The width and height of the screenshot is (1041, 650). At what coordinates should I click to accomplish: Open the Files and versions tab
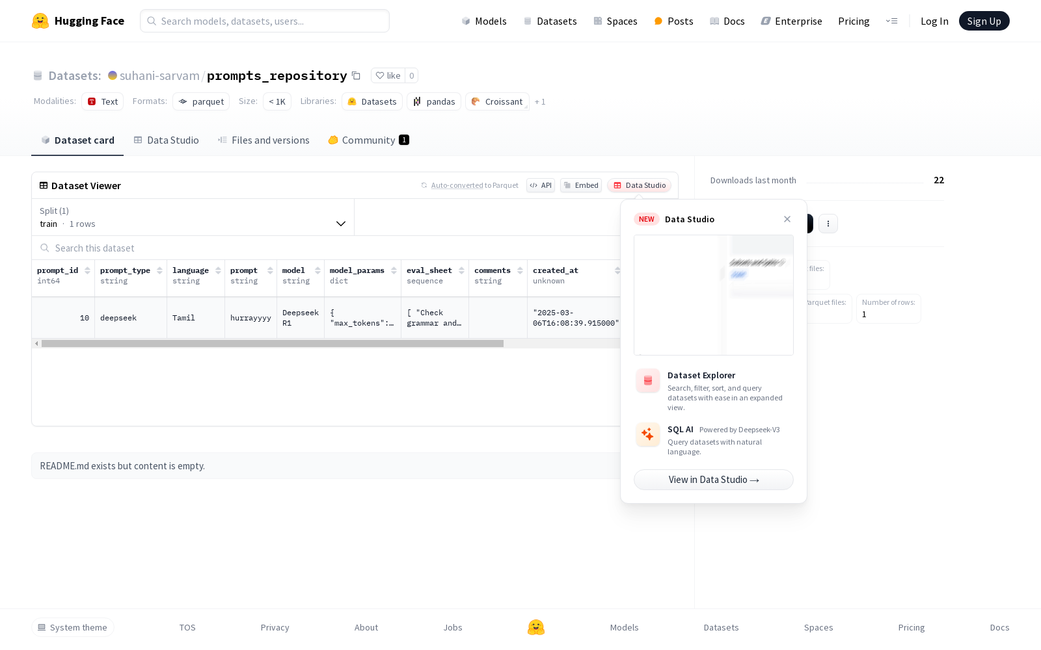click(x=264, y=140)
